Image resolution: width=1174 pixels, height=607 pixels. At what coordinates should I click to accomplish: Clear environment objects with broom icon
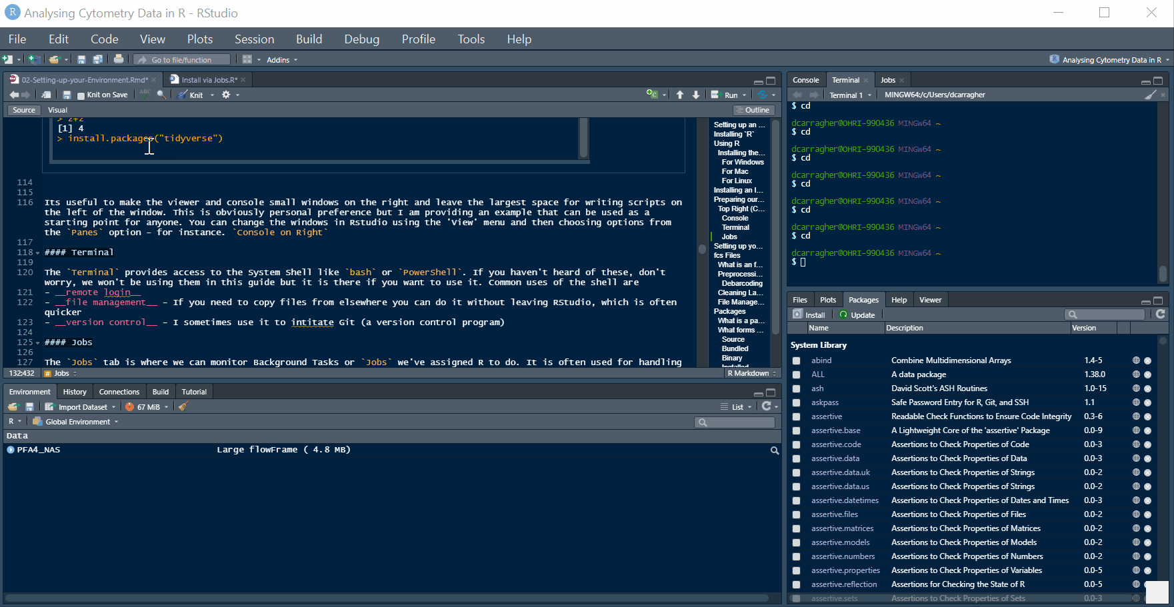coord(183,406)
